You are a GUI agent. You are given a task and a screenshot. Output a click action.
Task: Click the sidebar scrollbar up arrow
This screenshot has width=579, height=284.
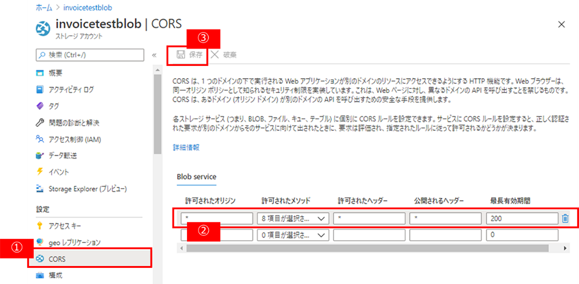(157, 70)
